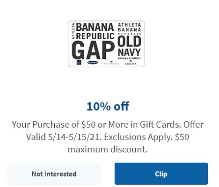Screen dimensions: 219x187
Task: Select the 10% off heading
Action: [x=108, y=106]
